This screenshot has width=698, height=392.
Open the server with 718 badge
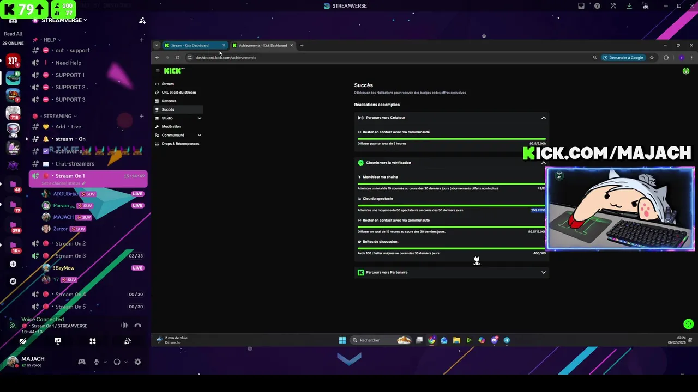click(13, 113)
